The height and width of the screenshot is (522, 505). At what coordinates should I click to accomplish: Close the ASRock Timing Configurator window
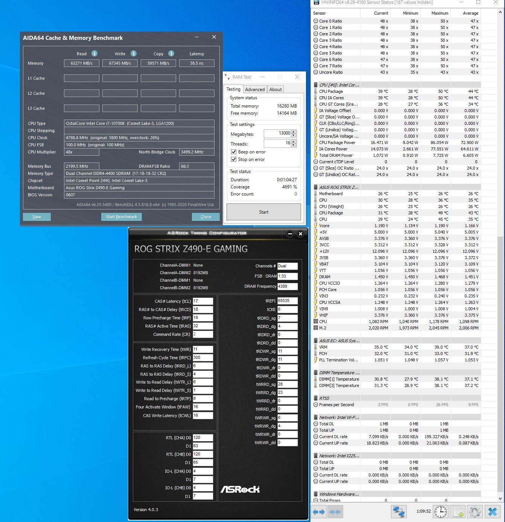tap(300, 234)
